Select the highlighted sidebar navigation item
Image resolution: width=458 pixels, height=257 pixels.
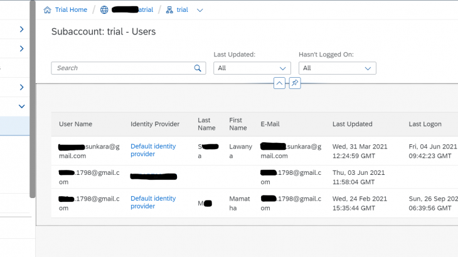(x=14, y=126)
